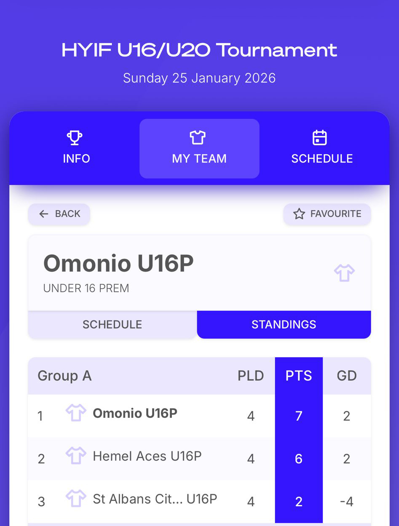Click Hemel Aces U16P shirt icon
This screenshot has width=399, height=526.
pyautogui.click(x=76, y=456)
